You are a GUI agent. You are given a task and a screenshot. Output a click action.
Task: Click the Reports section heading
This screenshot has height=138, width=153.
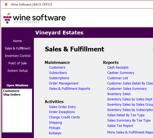pos(111,63)
